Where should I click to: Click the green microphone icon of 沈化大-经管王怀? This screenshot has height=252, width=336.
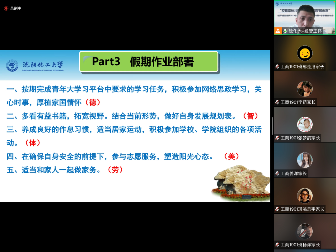(285, 31)
